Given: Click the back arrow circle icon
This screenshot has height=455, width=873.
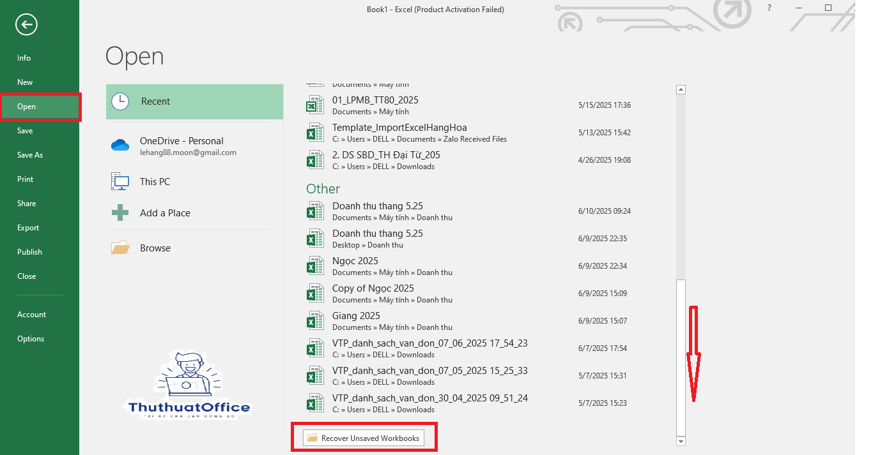Looking at the screenshot, I should coord(27,25).
